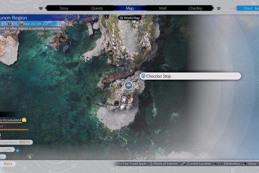Click the 6/6 counter in region banner
Image resolution: width=259 pixels, height=173 pixels.
(x=15, y=24)
